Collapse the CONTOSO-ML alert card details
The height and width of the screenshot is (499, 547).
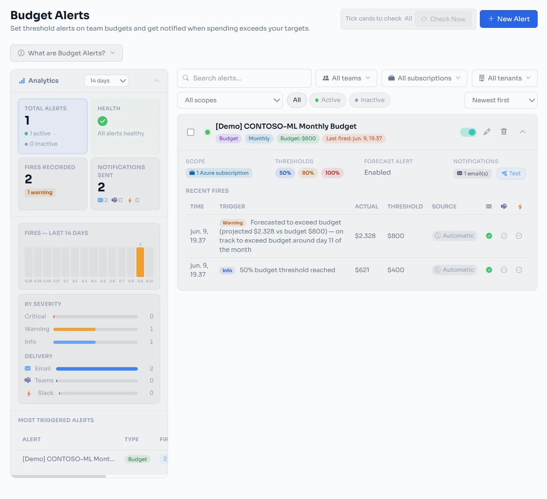523,132
